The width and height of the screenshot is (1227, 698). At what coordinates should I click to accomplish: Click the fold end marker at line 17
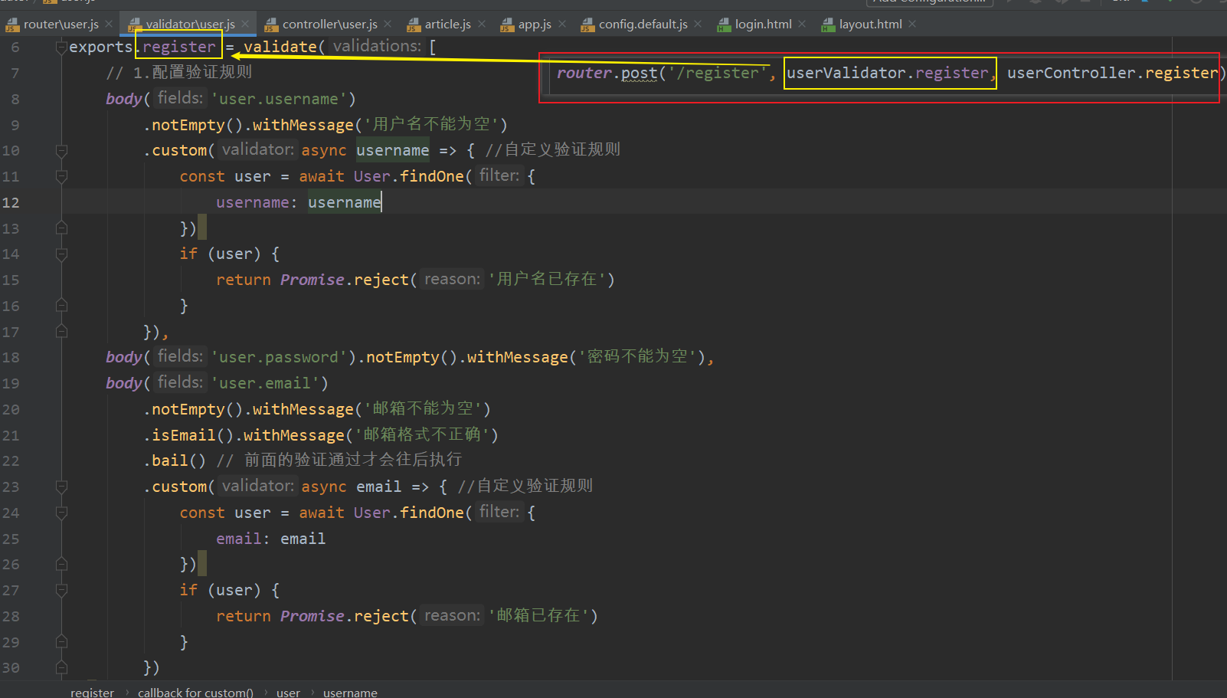pos(62,332)
